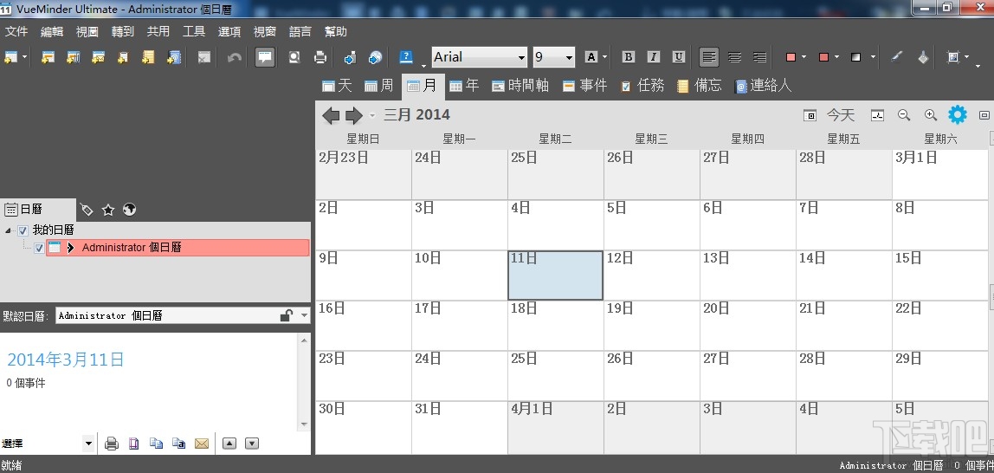Click the 今天 today button
Image resolution: width=994 pixels, height=473 pixels.
pyautogui.click(x=841, y=114)
